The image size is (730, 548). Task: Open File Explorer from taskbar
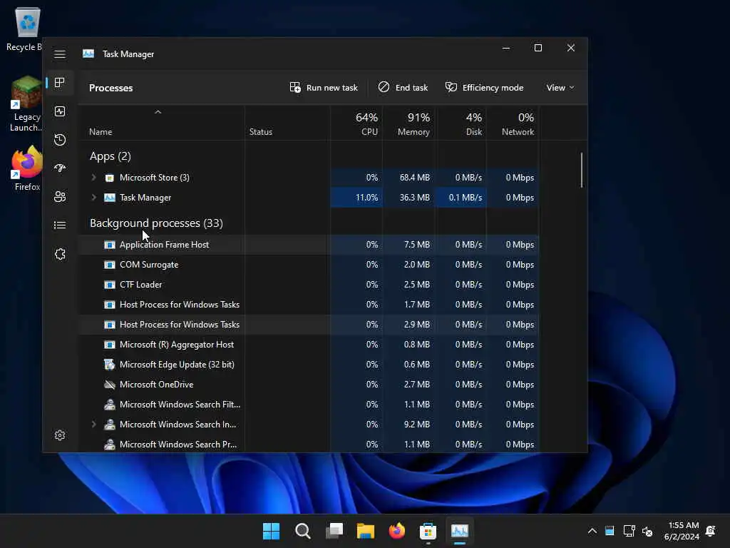coord(366,531)
